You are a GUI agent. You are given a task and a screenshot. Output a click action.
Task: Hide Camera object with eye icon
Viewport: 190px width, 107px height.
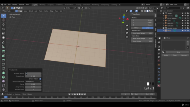coord(185,16)
